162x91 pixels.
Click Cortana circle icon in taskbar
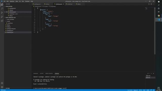pyautogui.click(x=159, y=8)
